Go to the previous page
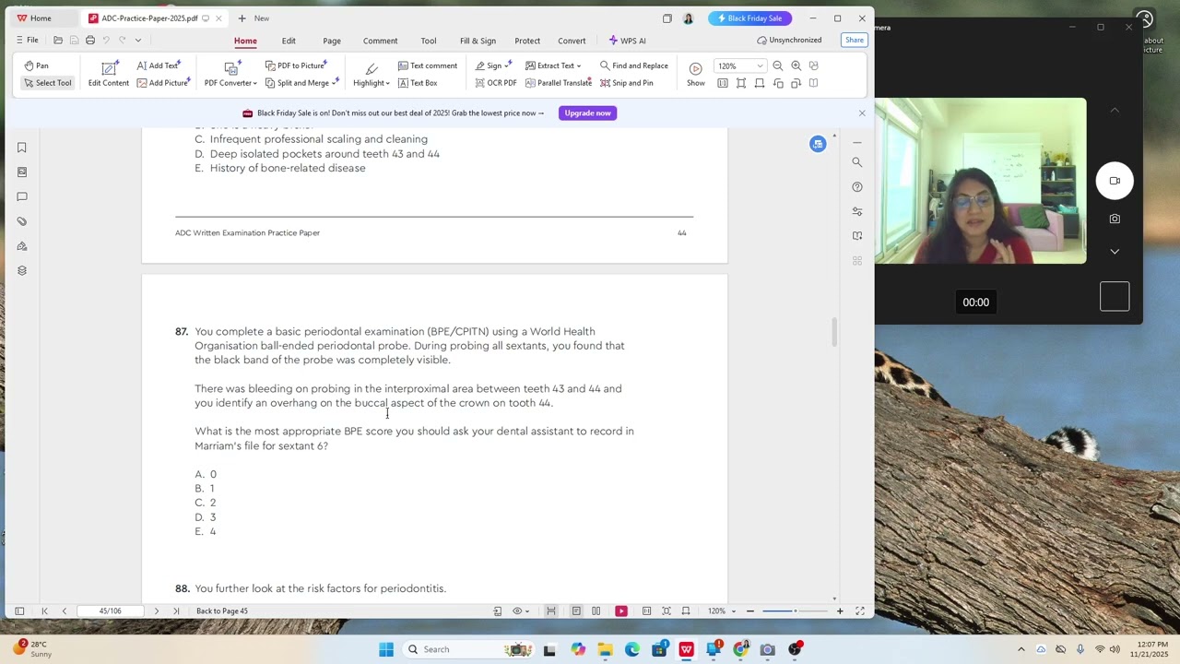The image size is (1180, 664). tap(64, 611)
